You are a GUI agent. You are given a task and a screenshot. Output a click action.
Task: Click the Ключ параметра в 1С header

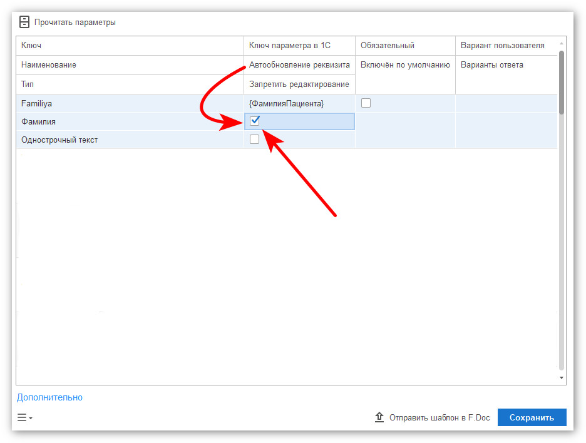299,46
